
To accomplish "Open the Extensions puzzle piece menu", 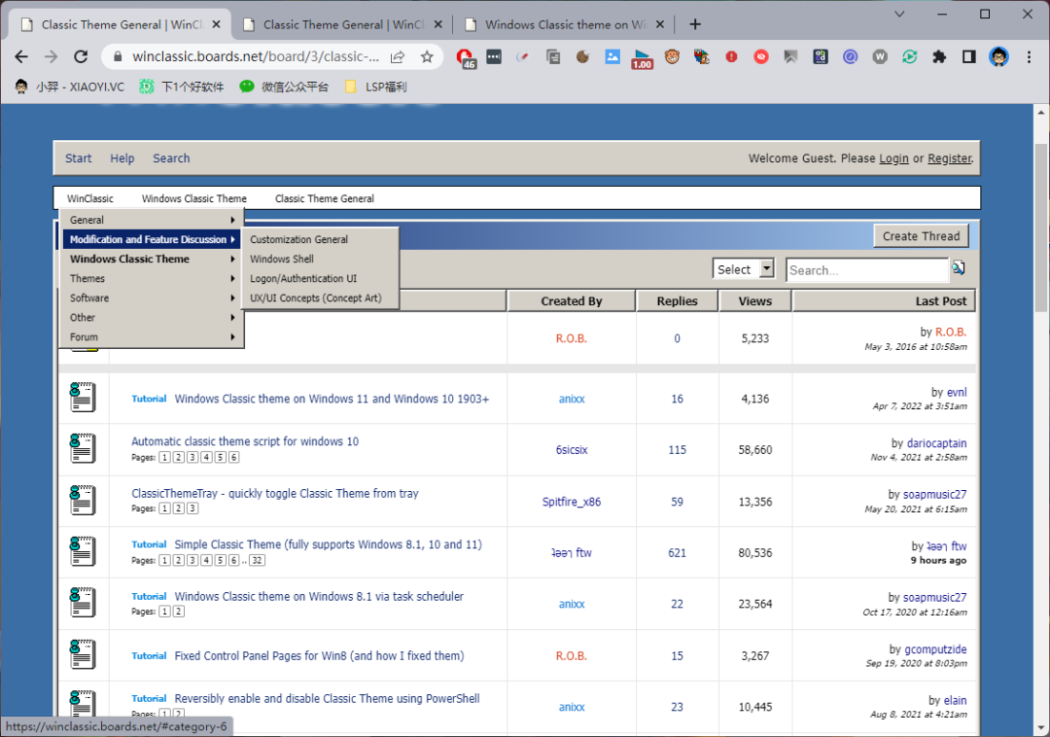I will point(938,57).
